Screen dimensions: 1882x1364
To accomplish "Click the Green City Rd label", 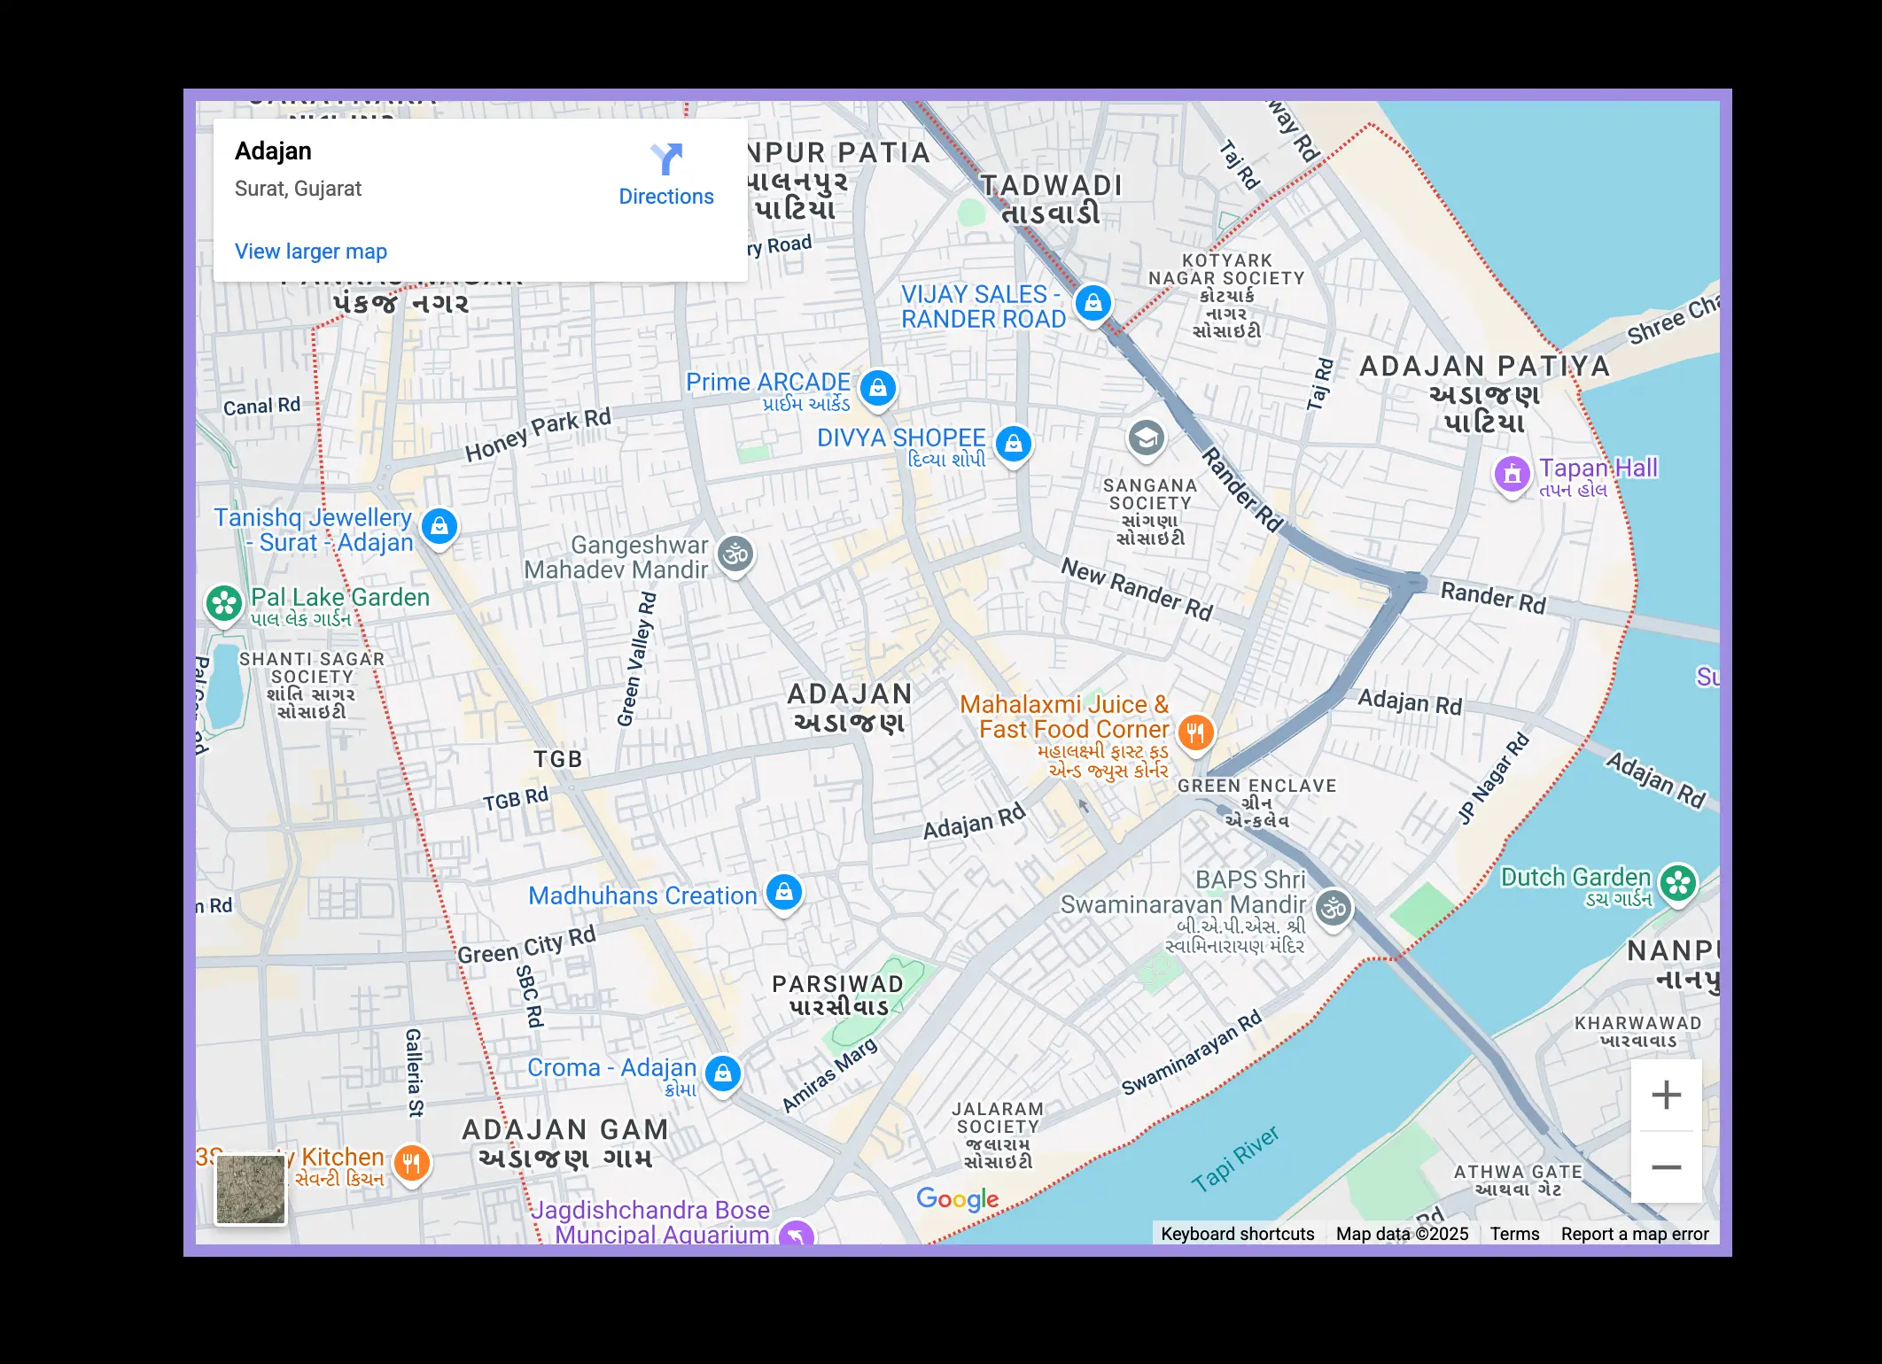I will point(526,945).
